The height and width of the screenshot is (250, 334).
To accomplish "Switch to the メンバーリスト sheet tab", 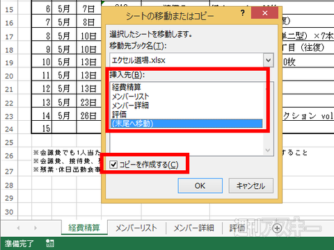I will point(136,228).
